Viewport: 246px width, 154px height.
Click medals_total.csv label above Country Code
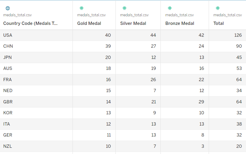[x=17, y=15]
